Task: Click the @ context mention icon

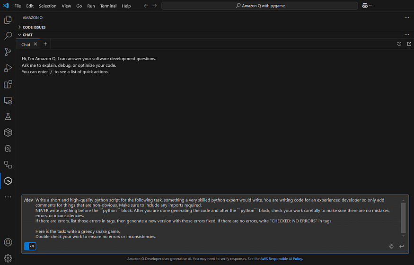Action: [391, 246]
